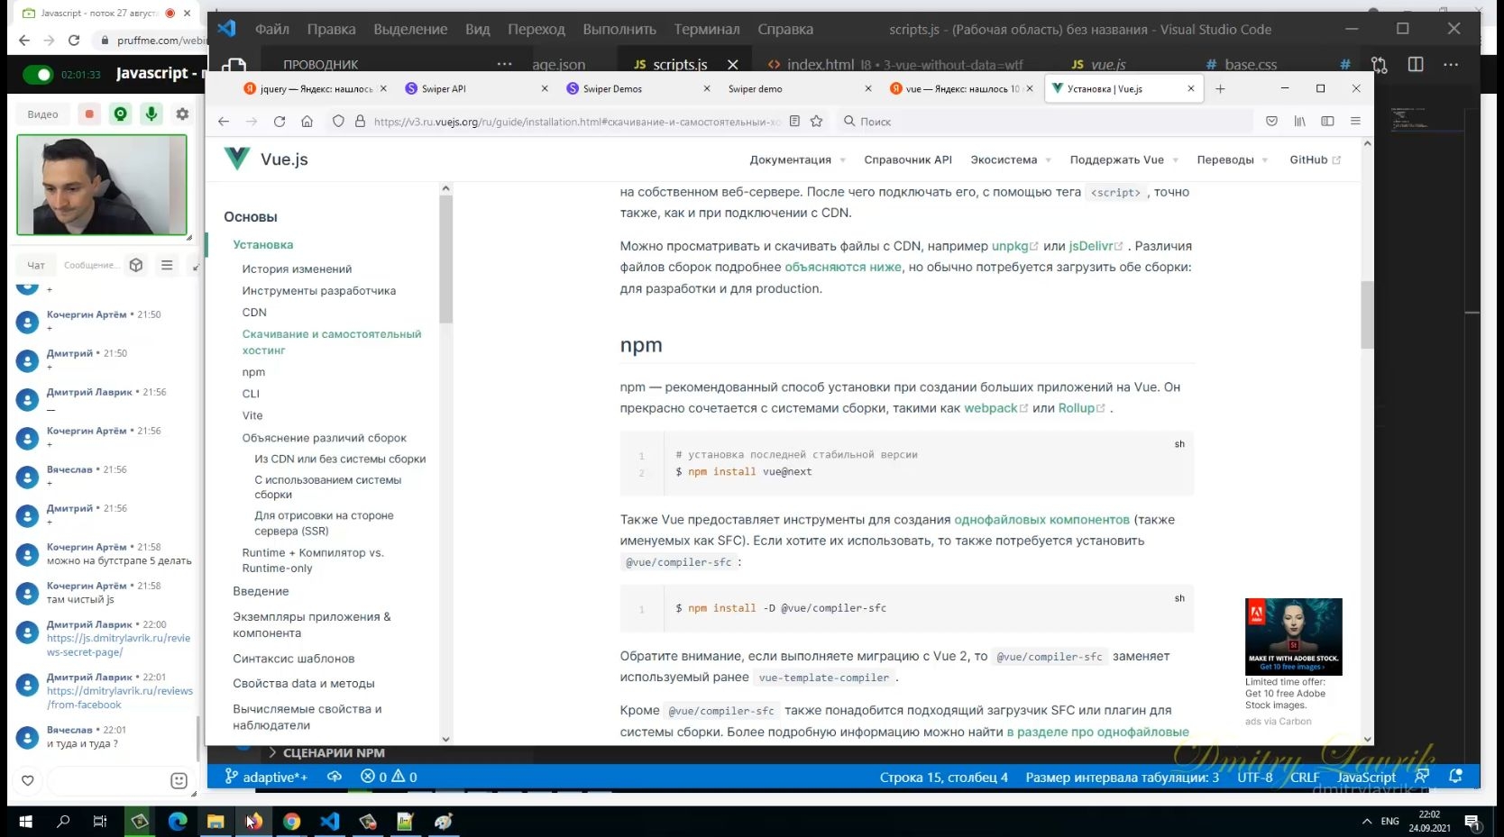Open the Терминал menu in VS Code

tap(707, 30)
